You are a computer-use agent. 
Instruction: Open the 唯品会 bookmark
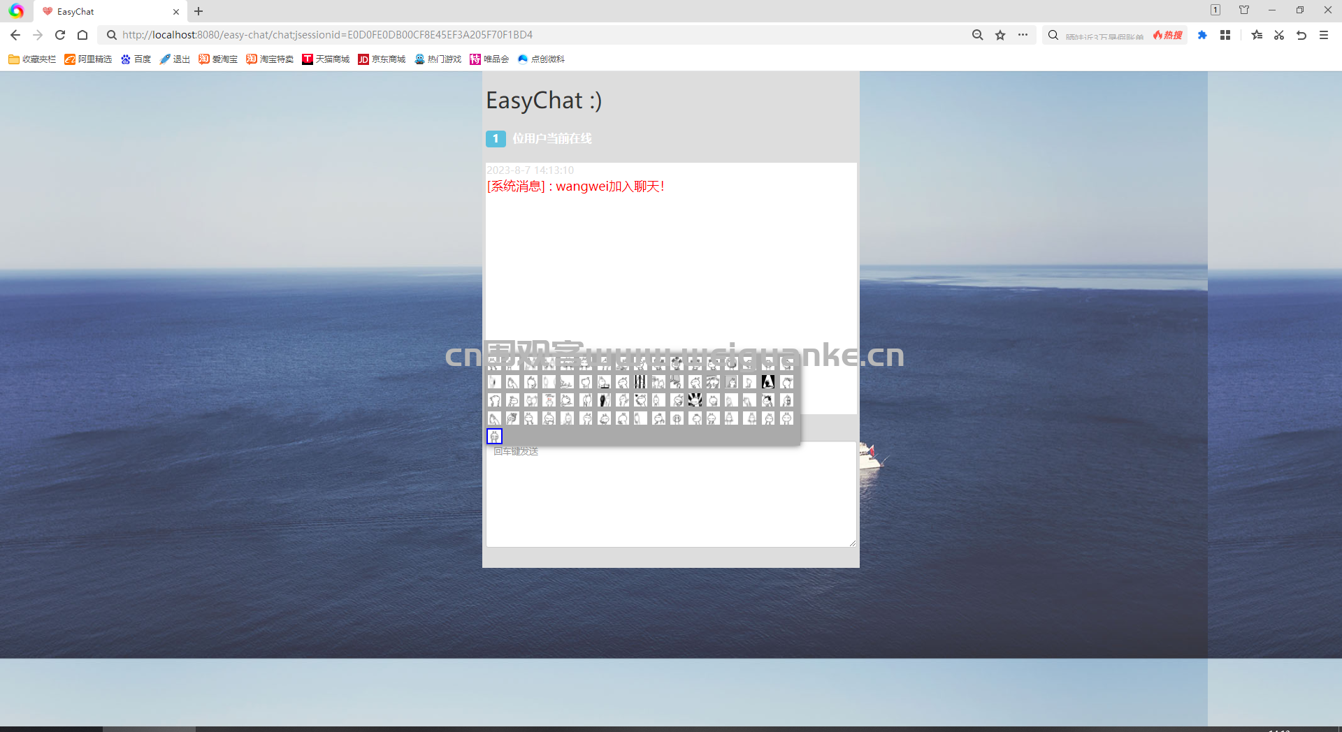(x=489, y=59)
